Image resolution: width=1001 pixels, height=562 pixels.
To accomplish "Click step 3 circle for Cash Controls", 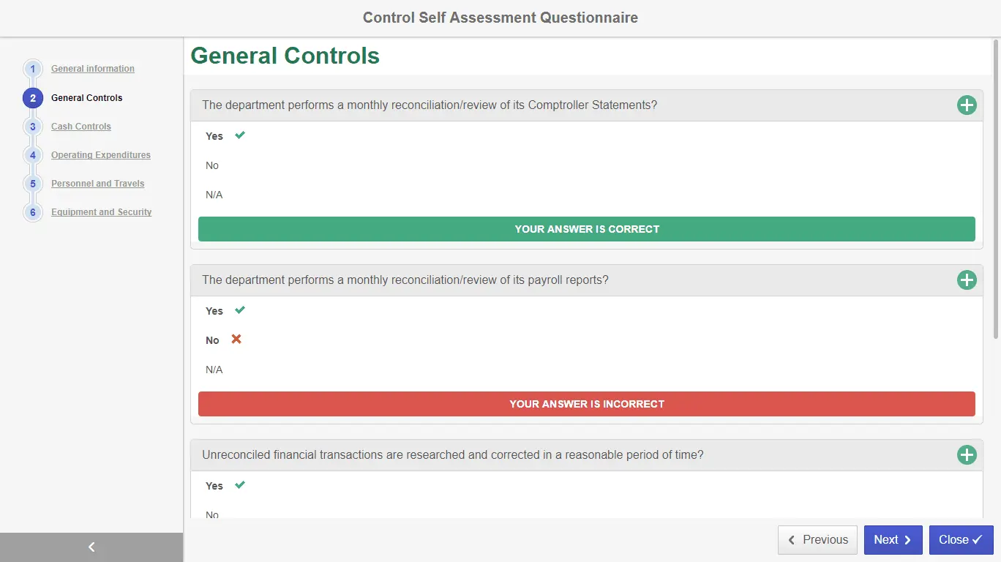I will pos(33,127).
